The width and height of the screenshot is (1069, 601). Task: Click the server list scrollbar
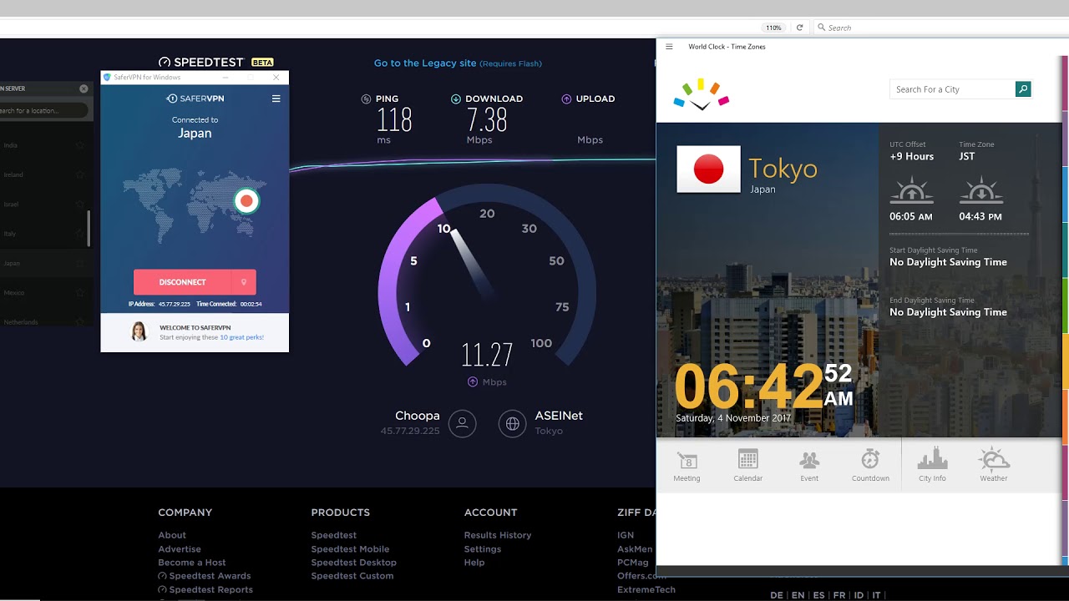tap(89, 228)
